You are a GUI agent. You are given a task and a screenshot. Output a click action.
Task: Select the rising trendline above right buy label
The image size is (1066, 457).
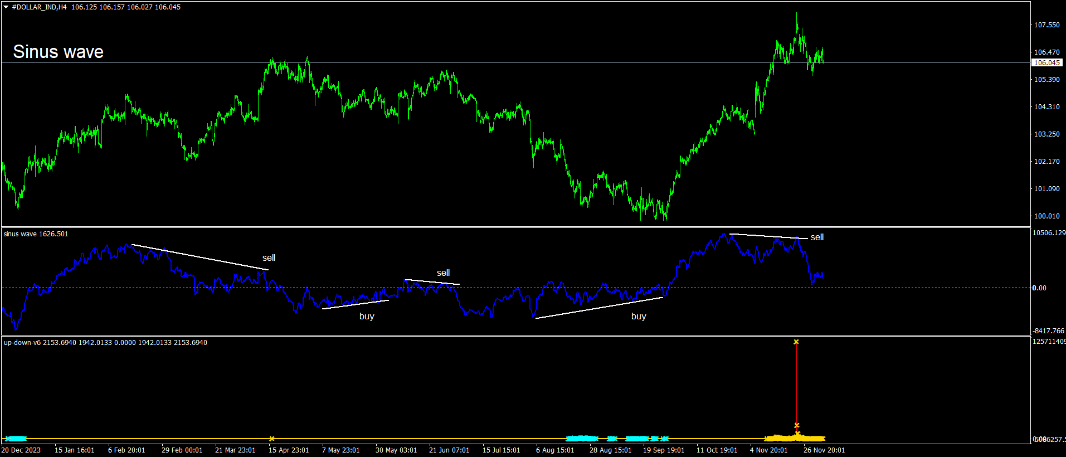point(599,308)
